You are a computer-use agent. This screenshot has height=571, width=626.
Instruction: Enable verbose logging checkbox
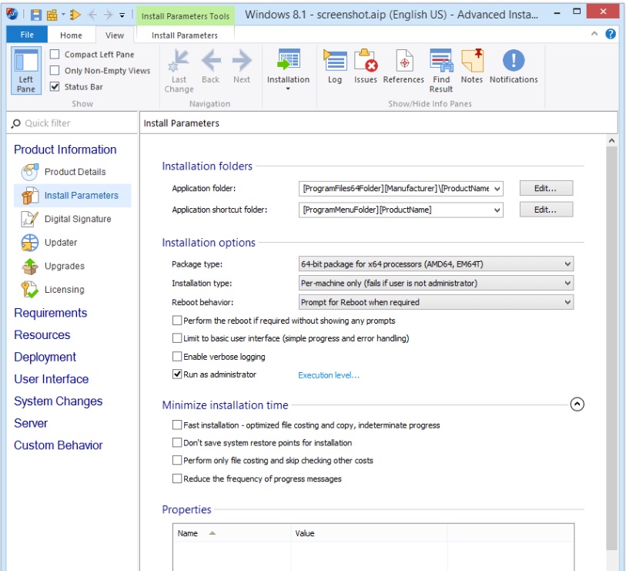(x=177, y=357)
